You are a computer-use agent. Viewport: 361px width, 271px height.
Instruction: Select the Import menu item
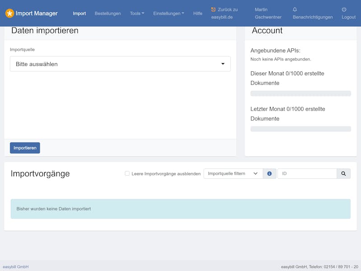79,14
